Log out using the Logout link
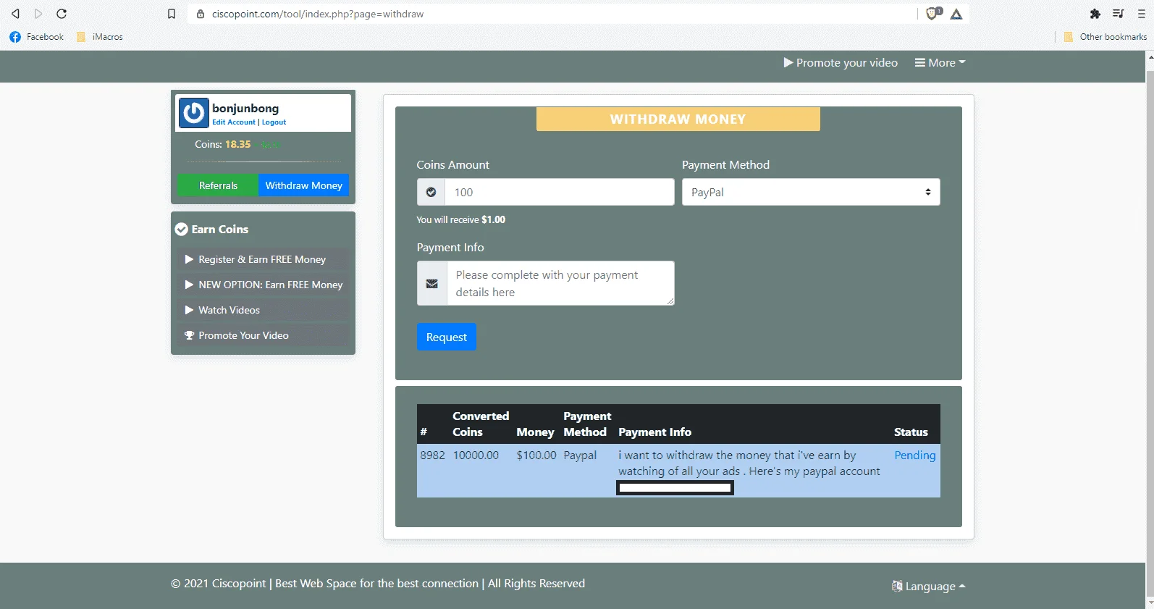This screenshot has width=1154, height=609. click(274, 122)
